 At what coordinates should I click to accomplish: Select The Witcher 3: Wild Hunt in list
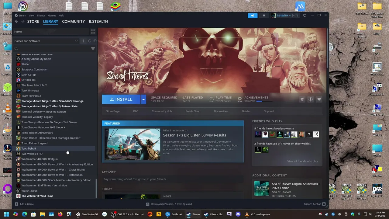click(55, 196)
